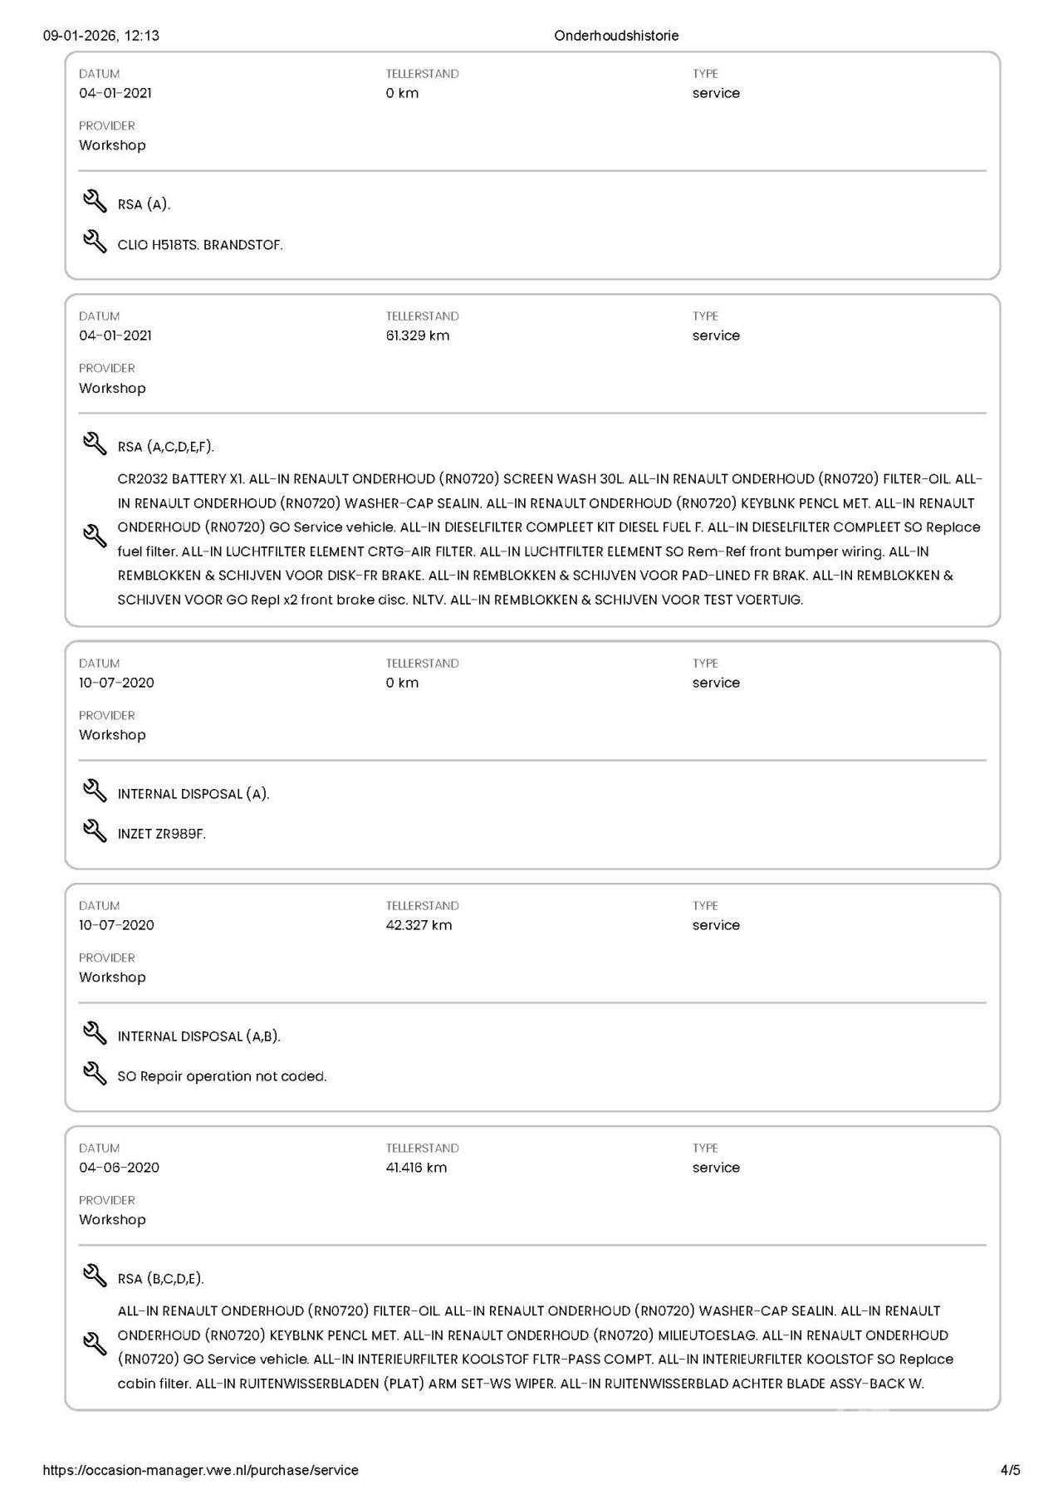Click the wrench icon next to RSA (B,C,D,E).

96,1276
